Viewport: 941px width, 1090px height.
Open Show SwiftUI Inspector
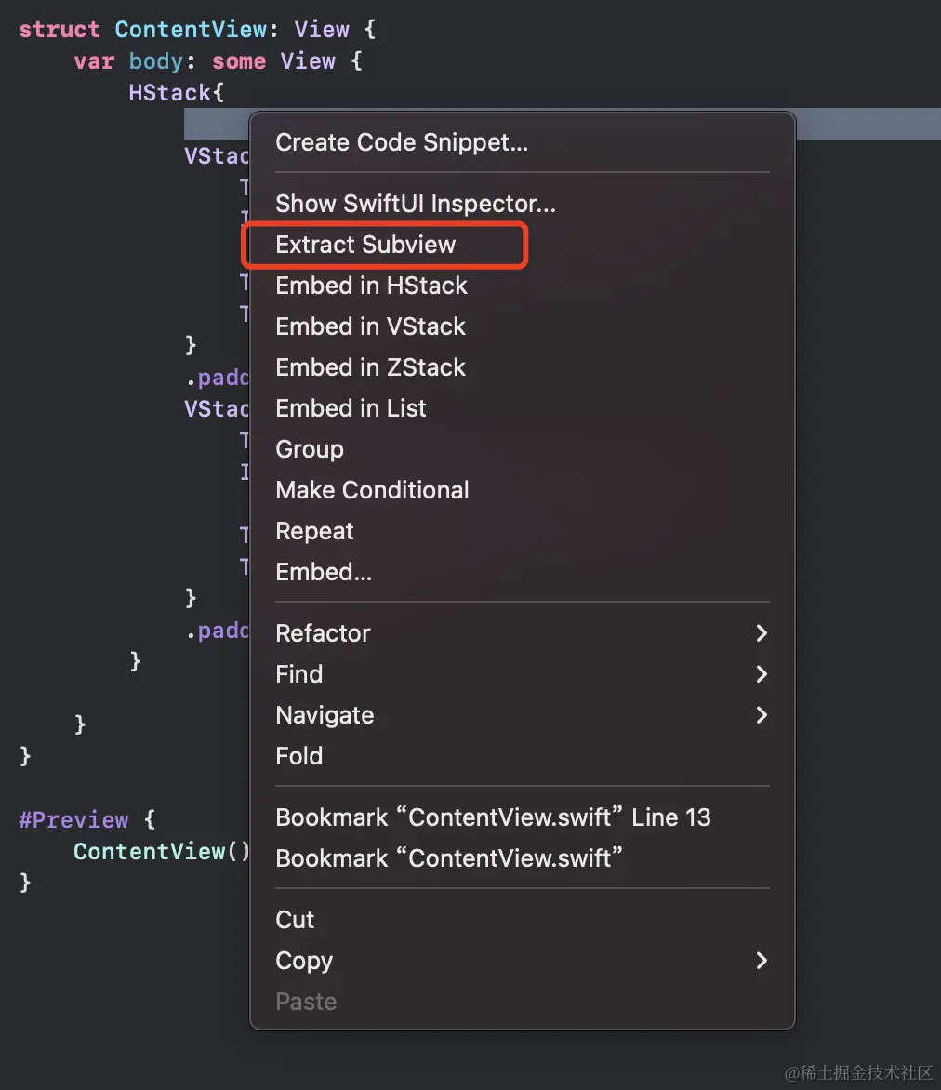pos(416,204)
